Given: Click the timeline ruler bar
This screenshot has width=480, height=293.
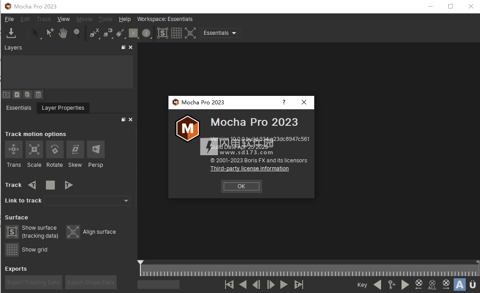Looking at the screenshot, I should [x=309, y=271].
